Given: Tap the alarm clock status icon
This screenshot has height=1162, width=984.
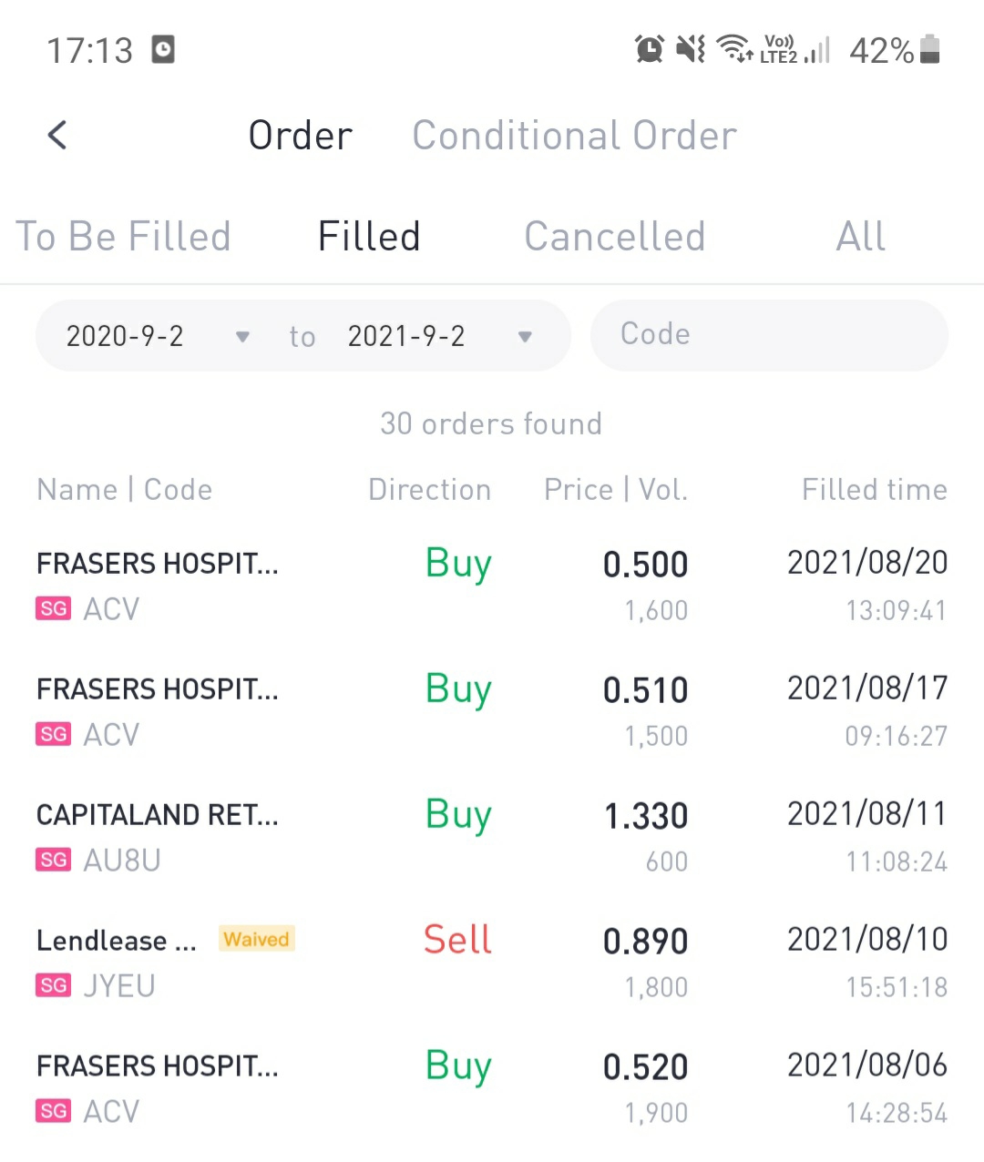Looking at the screenshot, I should (x=649, y=49).
